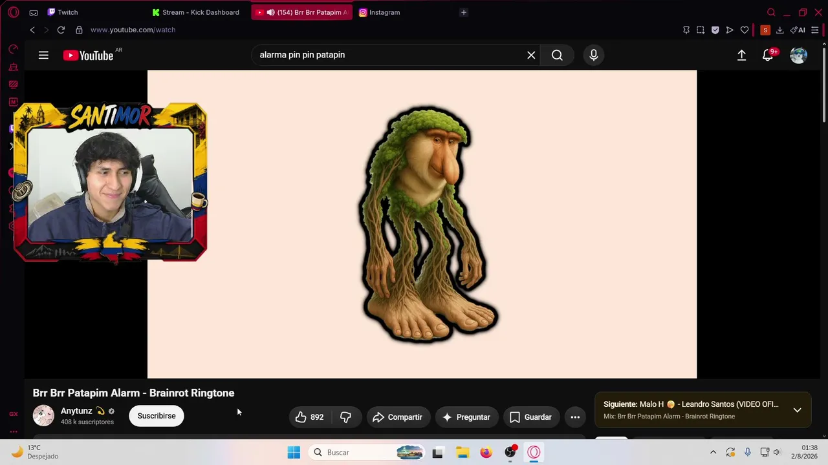Start voice search with microphone
Screen dimensions: 828x465
point(594,55)
